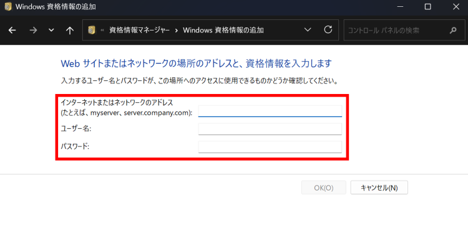Refresh the page with the reload icon
This screenshot has width=468, height=241.
pyautogui.click(x=328, y=30)
